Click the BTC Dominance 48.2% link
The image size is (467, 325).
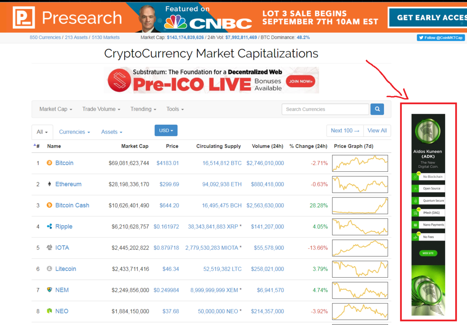[303, 37]
